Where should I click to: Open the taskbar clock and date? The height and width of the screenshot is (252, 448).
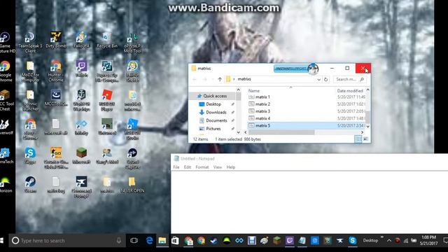pyautogui.click(x=428, y=241)
